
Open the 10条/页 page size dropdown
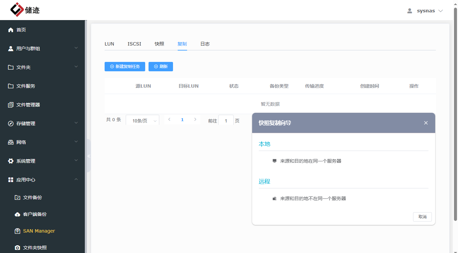pyautogui.click(x=142, y=120)
